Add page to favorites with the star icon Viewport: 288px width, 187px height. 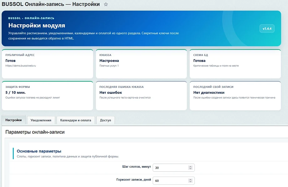(106, 4)
